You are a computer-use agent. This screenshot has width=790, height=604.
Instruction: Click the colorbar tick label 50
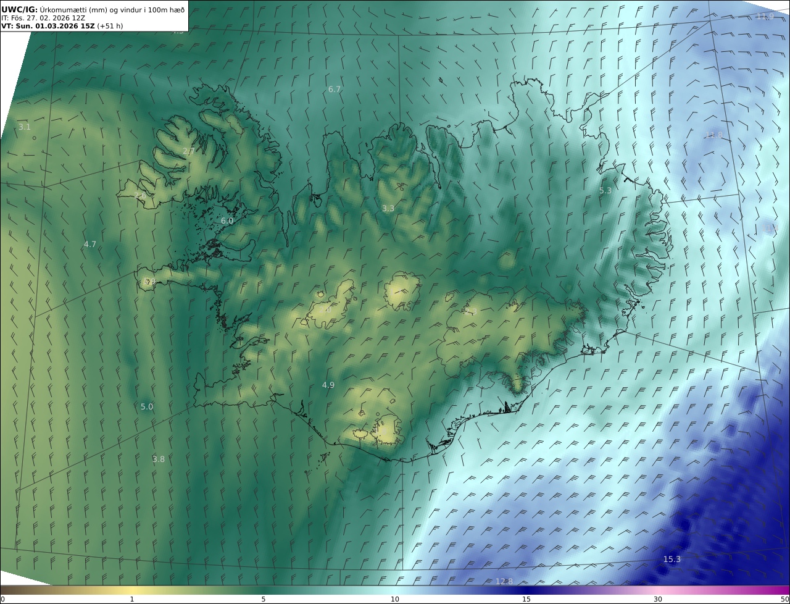click(x=785, y=599)
